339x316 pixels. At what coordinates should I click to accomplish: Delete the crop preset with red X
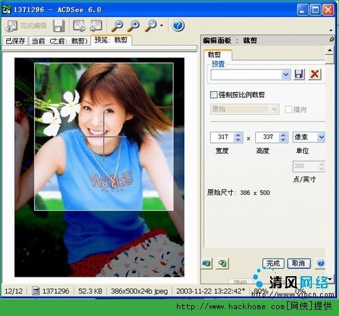(315, 74)
